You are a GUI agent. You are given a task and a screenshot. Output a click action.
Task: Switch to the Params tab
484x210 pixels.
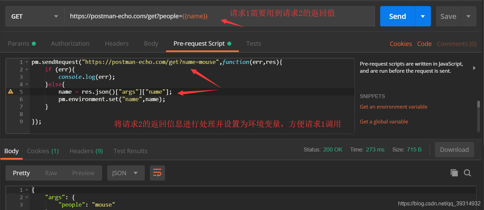(22, 43)
